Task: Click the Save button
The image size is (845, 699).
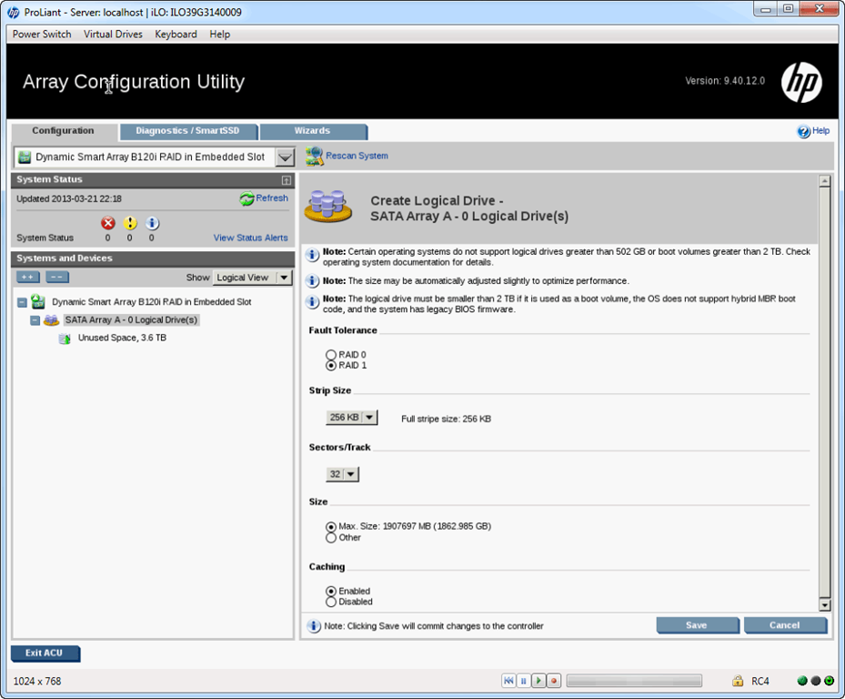Action: click(698, 625)
